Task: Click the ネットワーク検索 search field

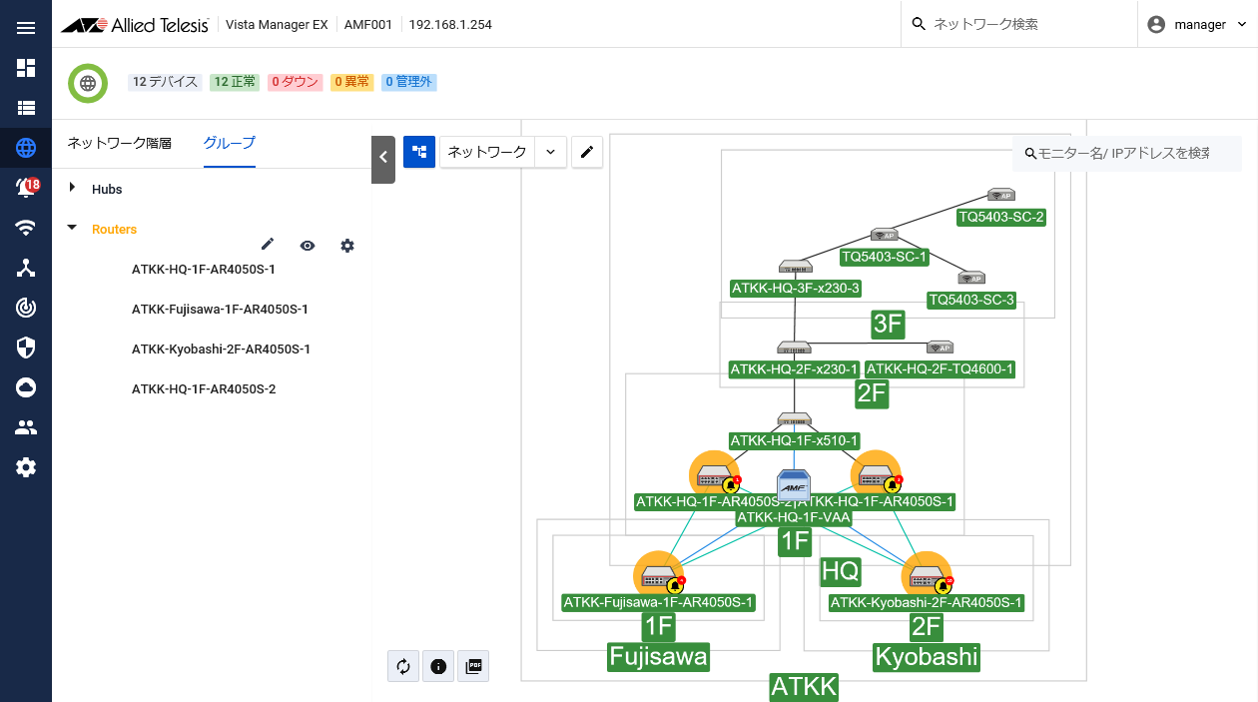Action: pyautogui.click(x=1026, y=24)
